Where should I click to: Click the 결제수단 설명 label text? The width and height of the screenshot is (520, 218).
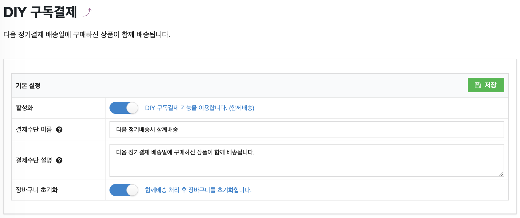[x=34, y=160]
